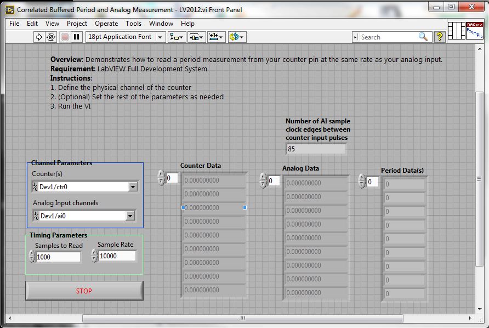489x328 pixels.
Task: Open the Project menu
Action: tap(77, 24)
